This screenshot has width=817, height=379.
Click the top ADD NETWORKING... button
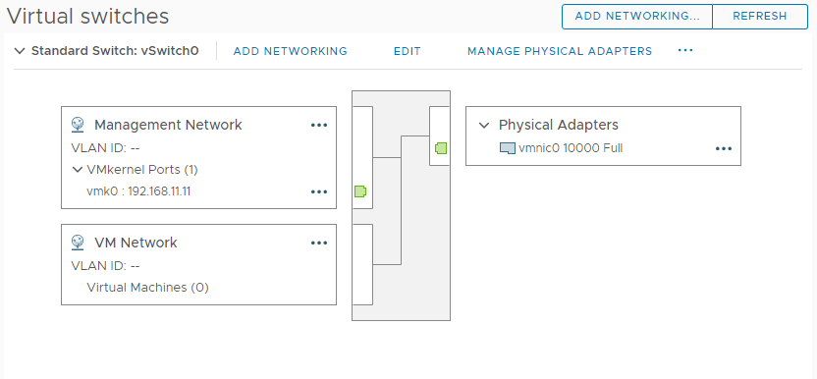click(x=636, y=16)
